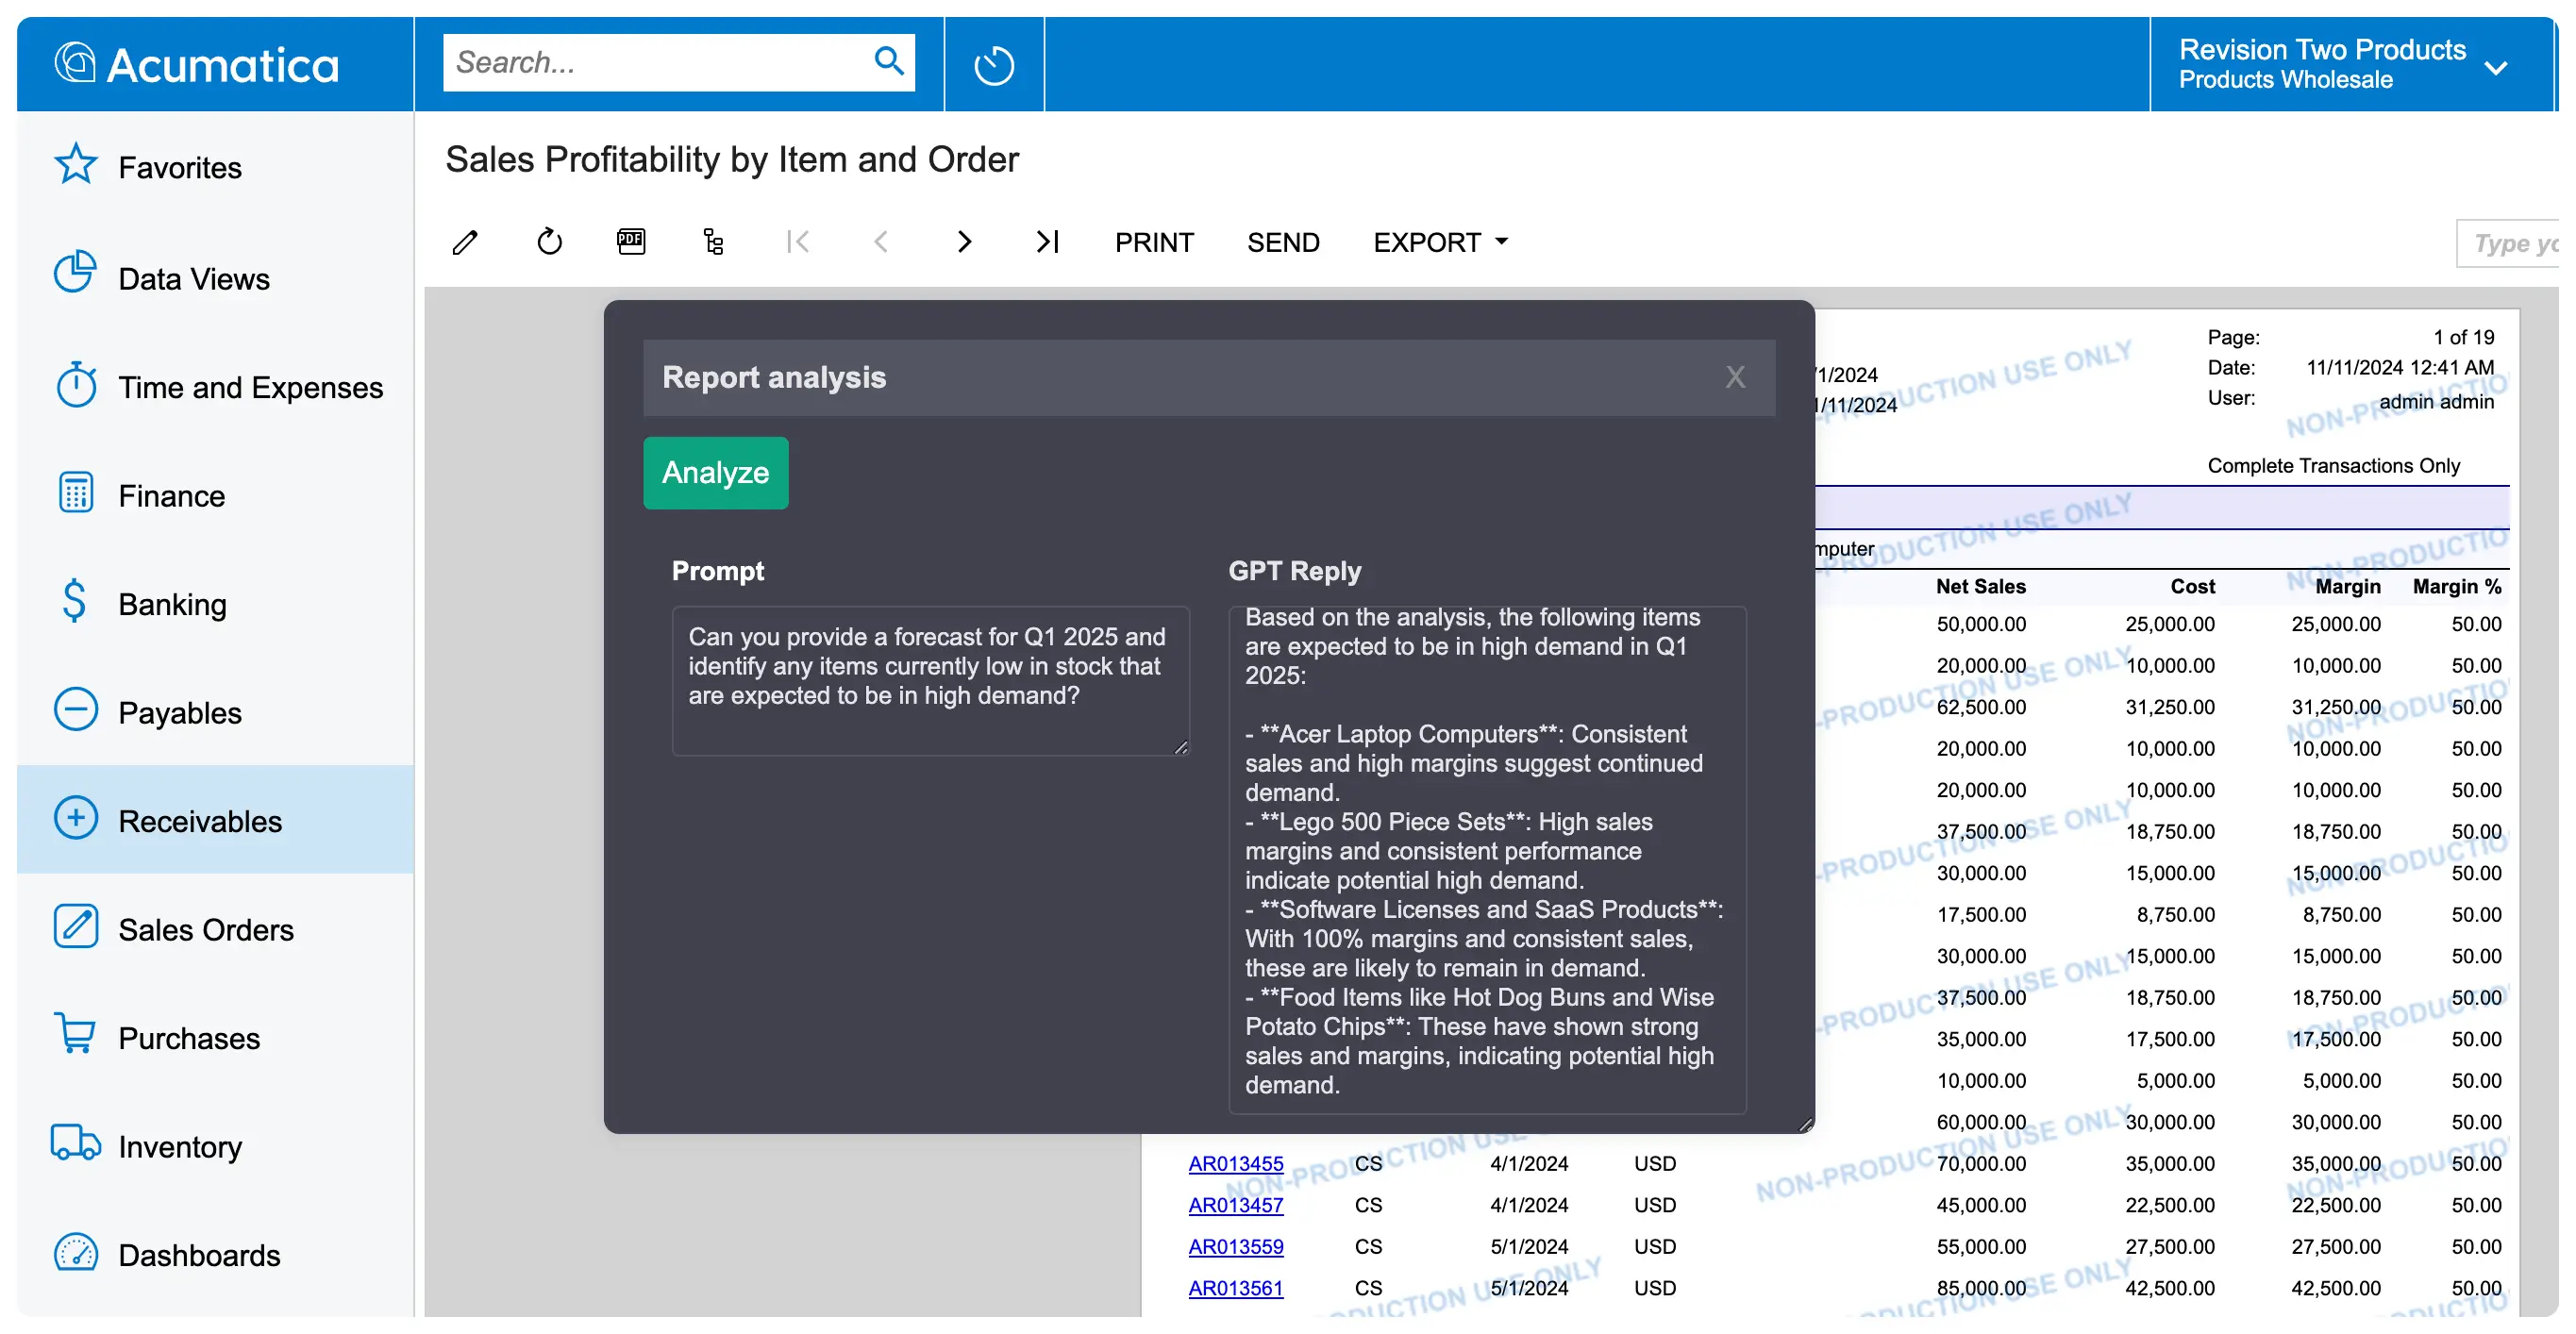Click the top Search field
The image size is (2576, 1334).
(x=655, y=62)
